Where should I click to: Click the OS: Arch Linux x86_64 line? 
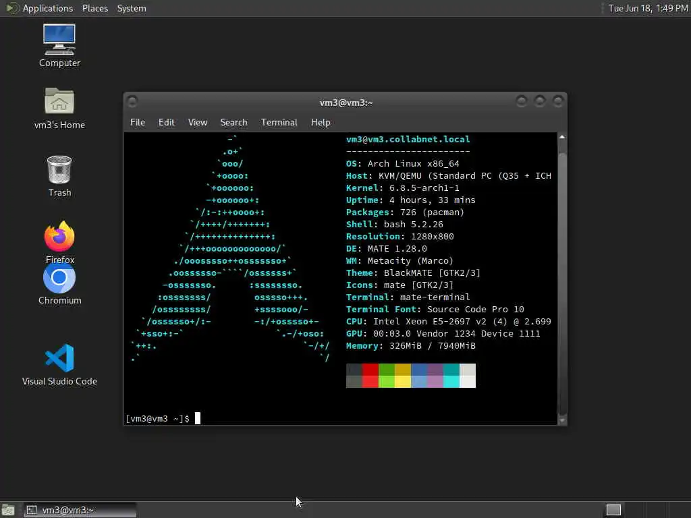[x=403, y=163]
